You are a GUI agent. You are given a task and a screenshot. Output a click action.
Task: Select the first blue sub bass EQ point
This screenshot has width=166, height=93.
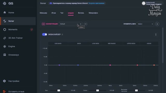[x=59, y=65]
